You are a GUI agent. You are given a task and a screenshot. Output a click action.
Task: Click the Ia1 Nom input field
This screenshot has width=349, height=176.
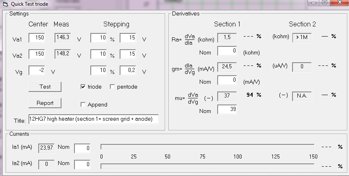point(82,148)
